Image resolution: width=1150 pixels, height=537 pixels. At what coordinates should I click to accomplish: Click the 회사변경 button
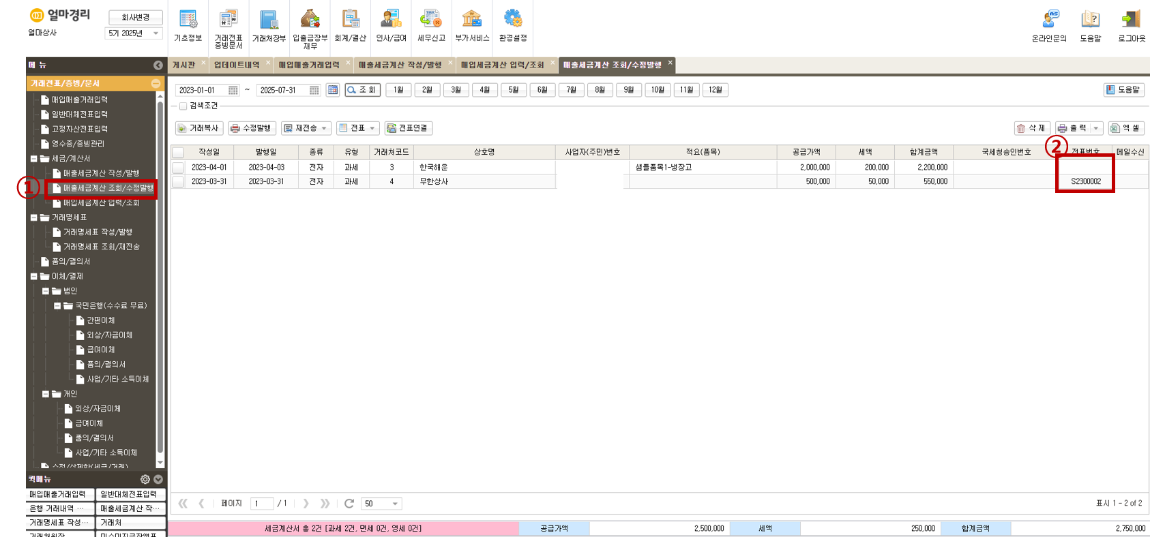pyautogui.click(x=136, y=17)
